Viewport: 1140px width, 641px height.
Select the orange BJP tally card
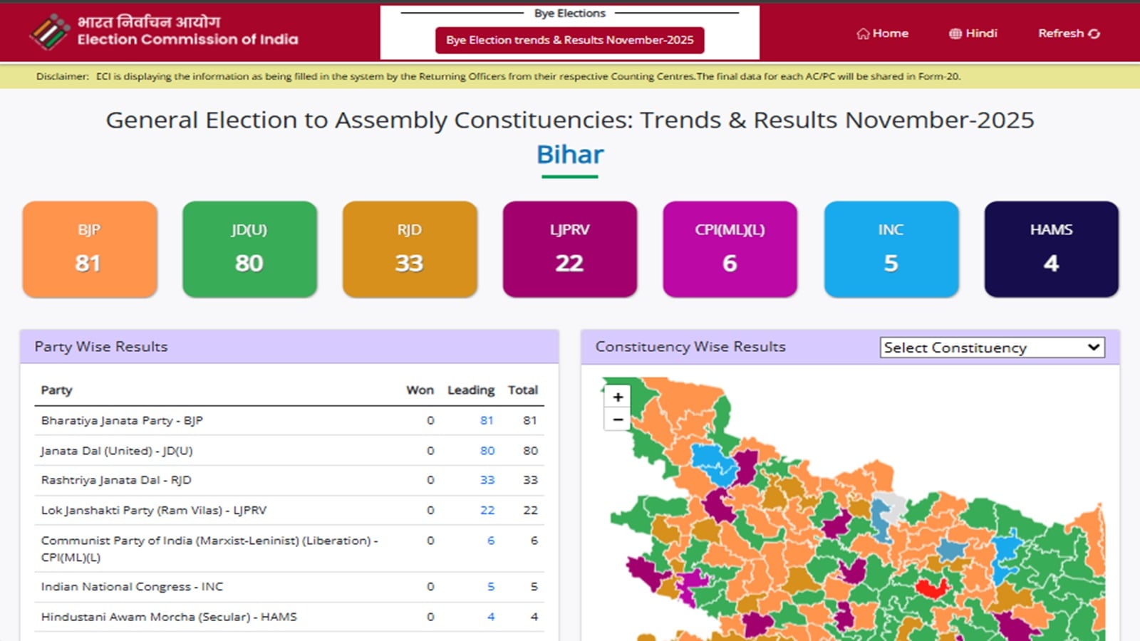pos(89,249)
